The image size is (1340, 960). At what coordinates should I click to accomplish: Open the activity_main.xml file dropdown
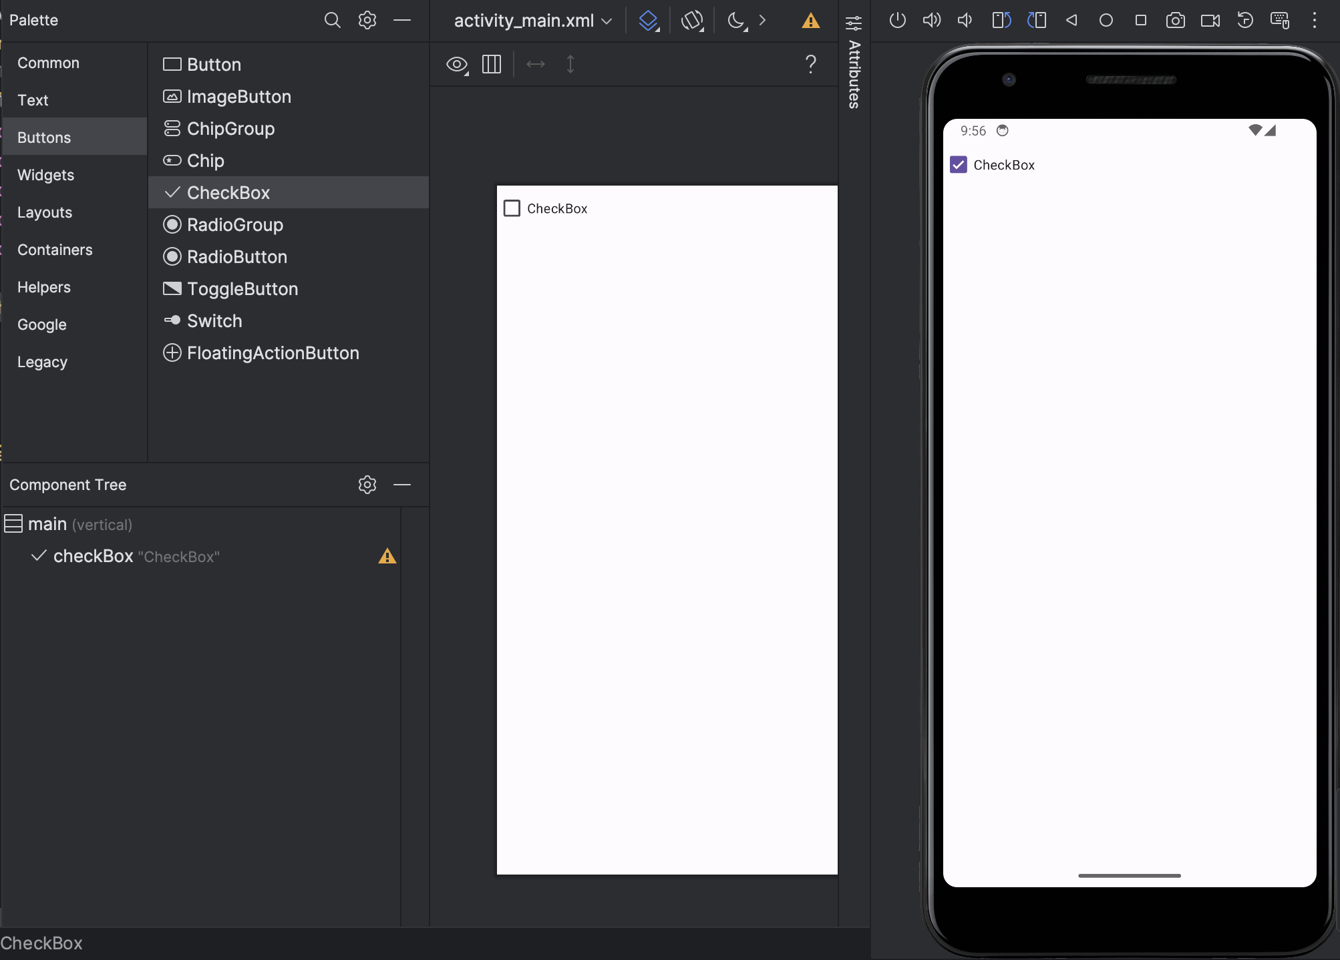[532, 21]
